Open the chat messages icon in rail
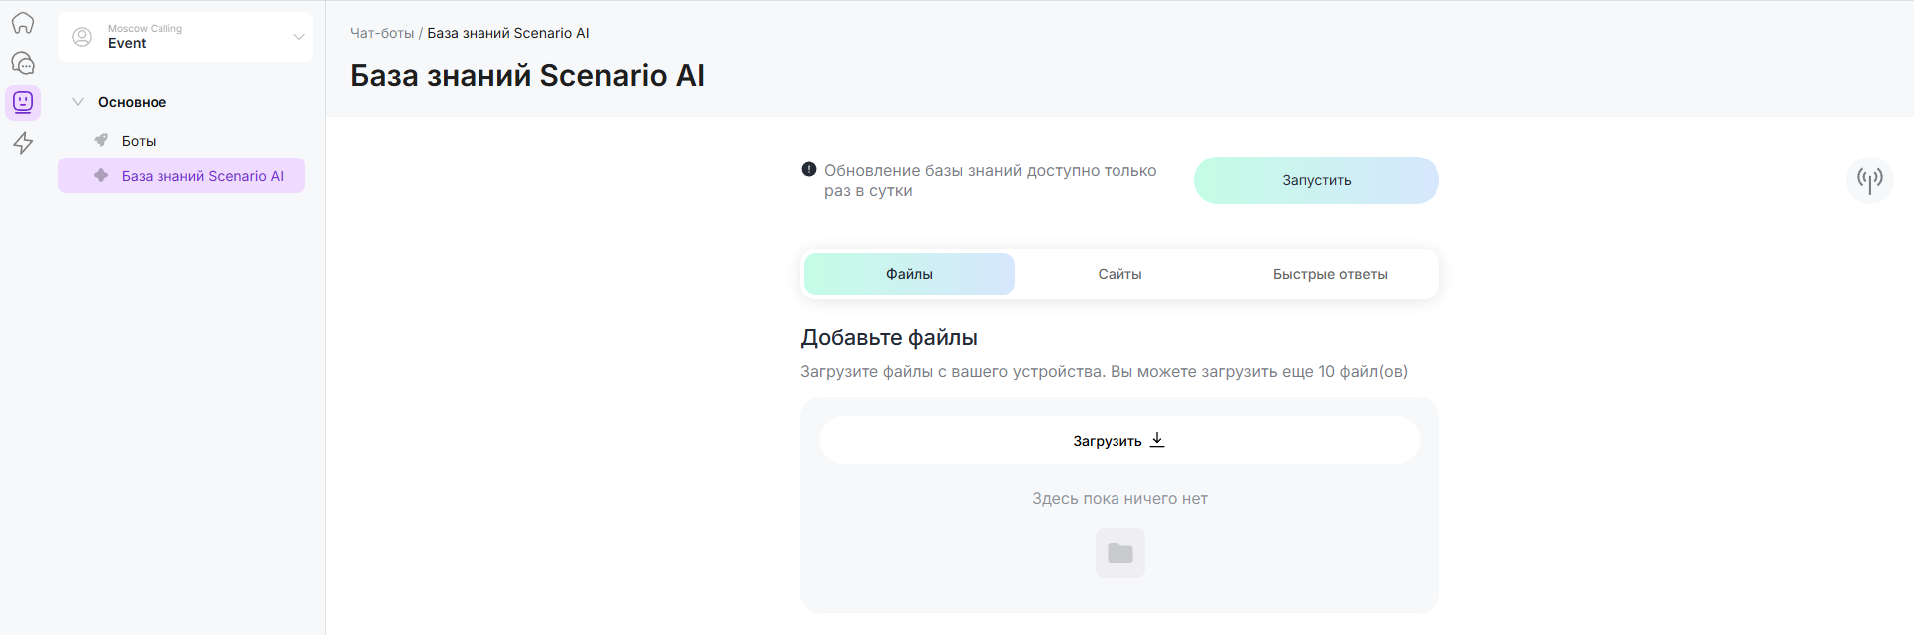The width and height of the screenshot is (1914, 635). coord(23,63)
